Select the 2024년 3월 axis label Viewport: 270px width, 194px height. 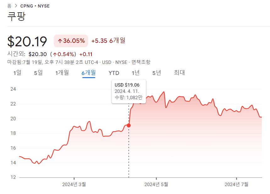74,184
